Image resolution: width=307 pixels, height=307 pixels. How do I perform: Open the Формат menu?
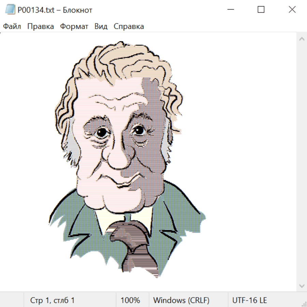[74, 27]
